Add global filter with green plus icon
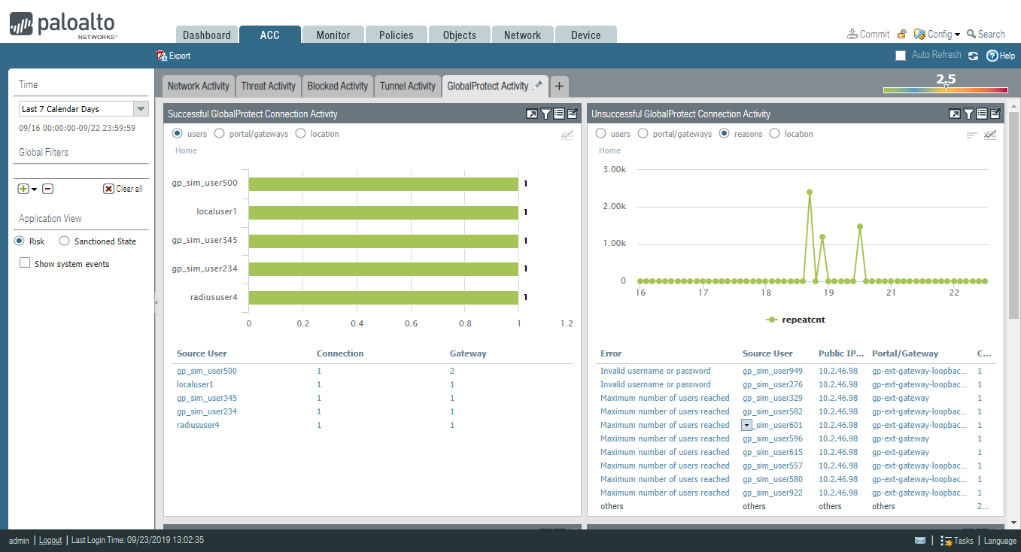 tap(23, 189)
